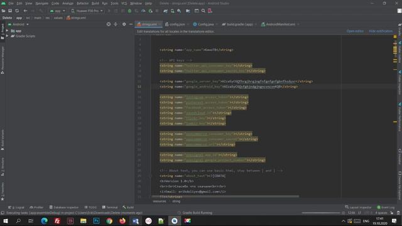The width and height of the screenshot is (402, 226).
Task: Open the LF line separator selector
Action: click(x=359, y=213)
